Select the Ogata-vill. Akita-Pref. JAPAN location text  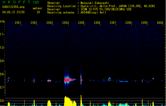pyautogui.click(x=118, y=6)
